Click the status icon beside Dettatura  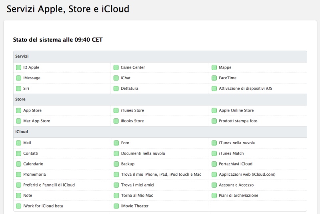pos(116,88)
